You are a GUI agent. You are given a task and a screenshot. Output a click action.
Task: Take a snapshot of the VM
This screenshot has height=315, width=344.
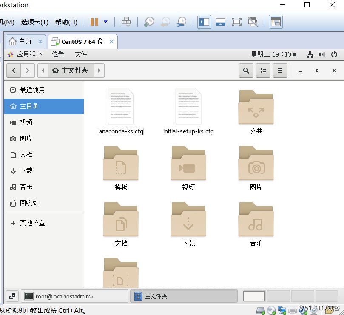click(x=149, y=22)
